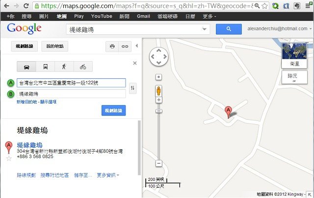Click zoom slider handle
The height and width of the screenshot is (198, 314).
click(x=159, y=111)
